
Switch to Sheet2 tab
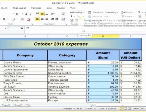6,105
